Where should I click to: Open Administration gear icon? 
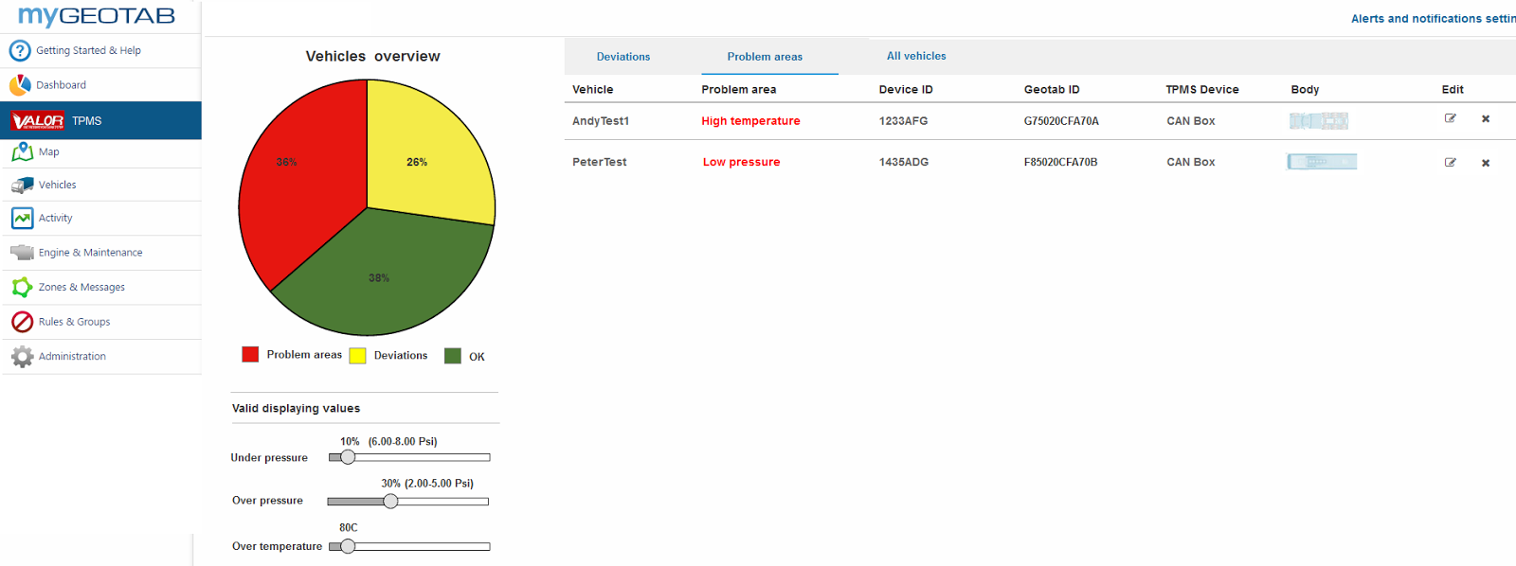(x=23, y=357)
